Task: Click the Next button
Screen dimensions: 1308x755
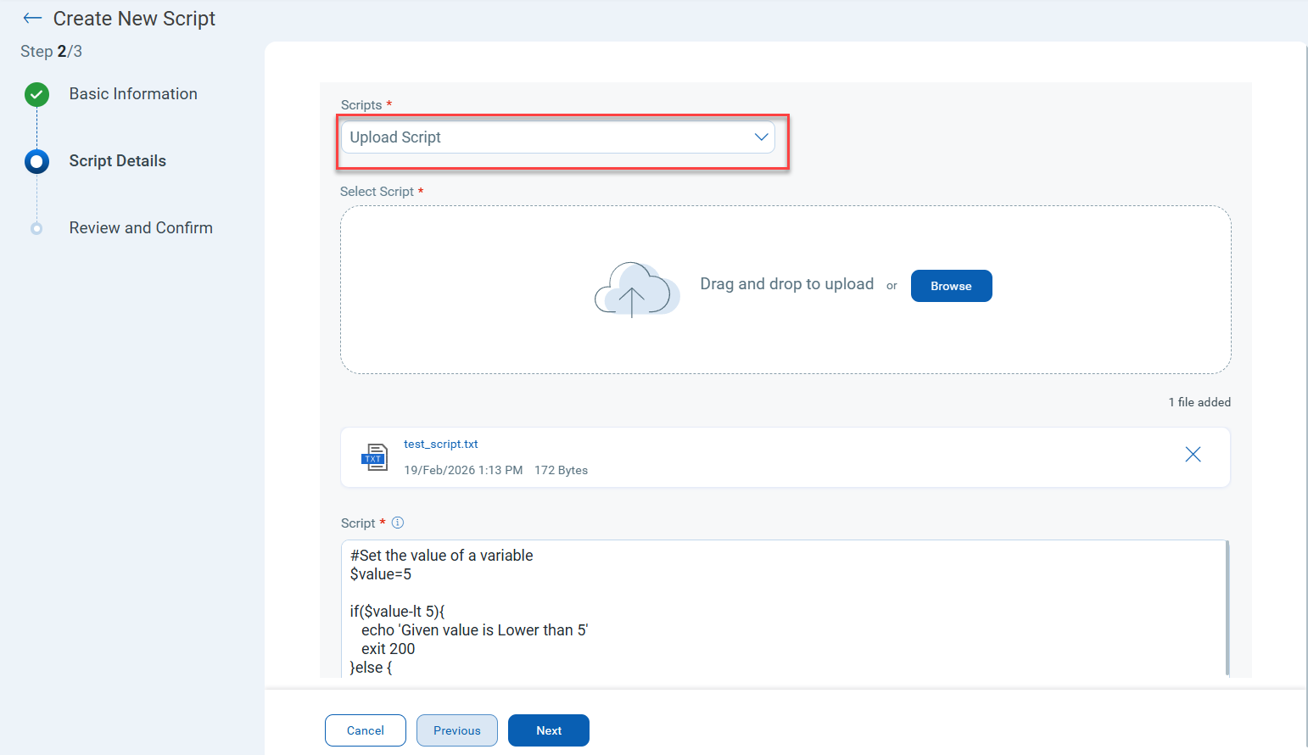Action: [548, 730]
